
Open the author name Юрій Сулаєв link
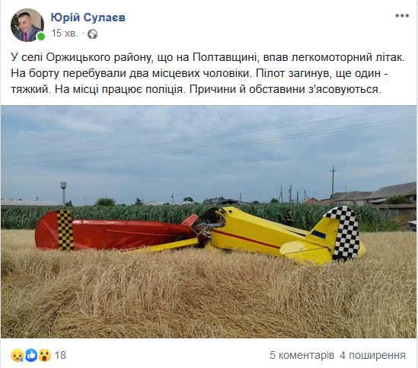click(88, 18)
